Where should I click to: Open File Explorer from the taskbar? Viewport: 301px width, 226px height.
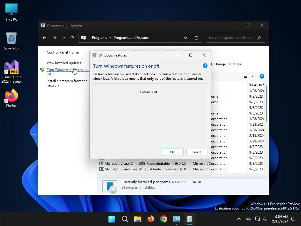click(138, 219)
